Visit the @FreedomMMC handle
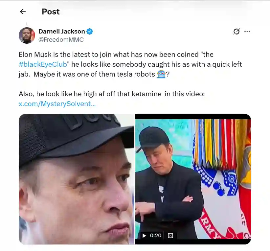The height and width of the screenshot is (251, 270). point(61,40)
